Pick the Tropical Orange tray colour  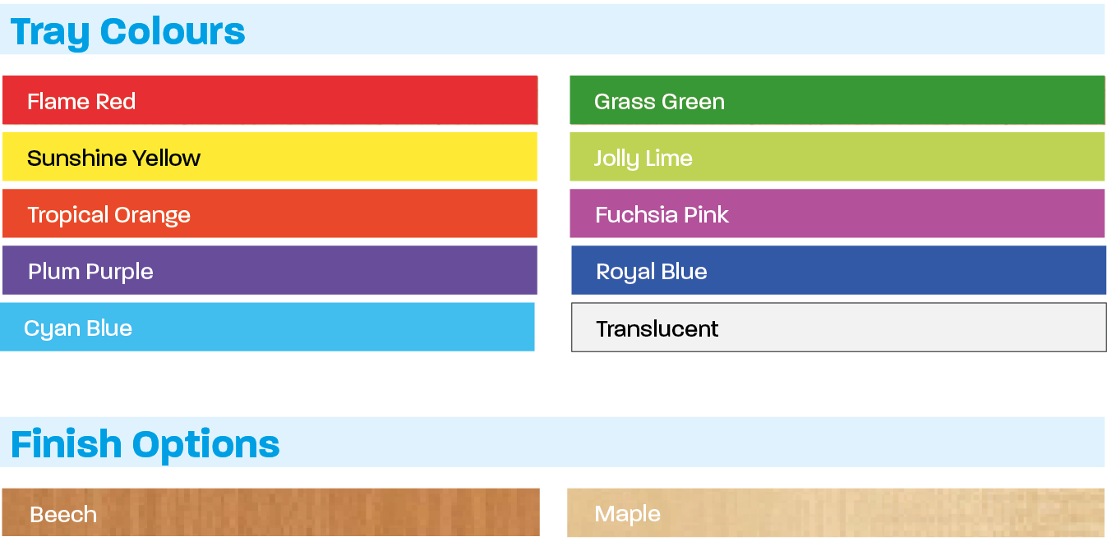tap(270, 213)
